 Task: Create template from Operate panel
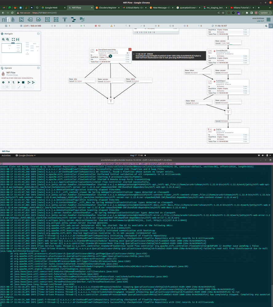29,82
